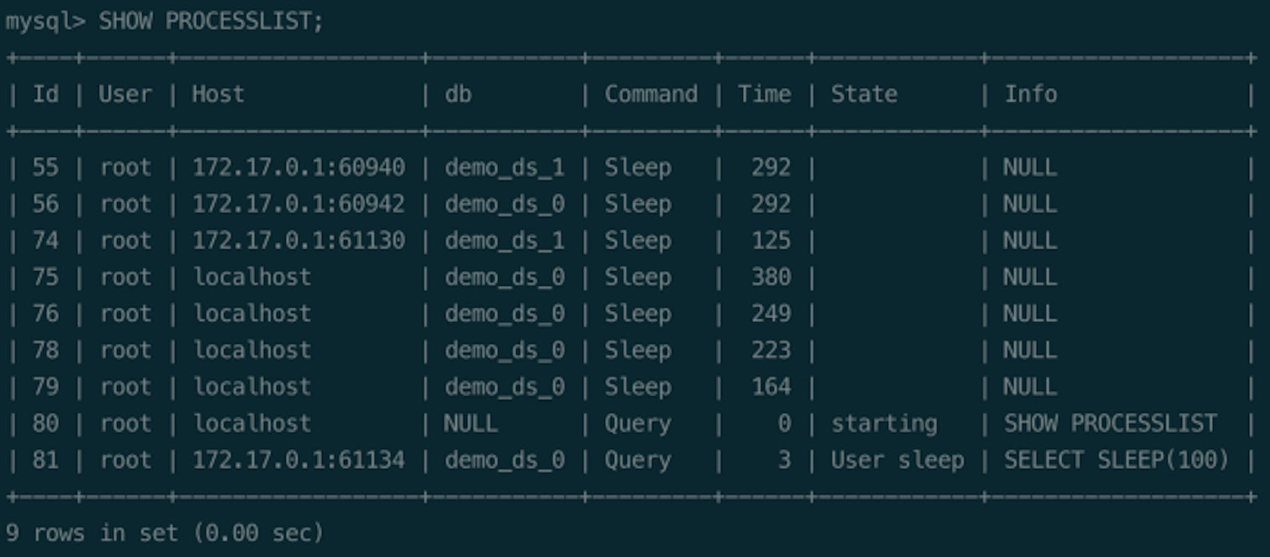Select the Host column header
The image size is (1270, 557).
218,94
